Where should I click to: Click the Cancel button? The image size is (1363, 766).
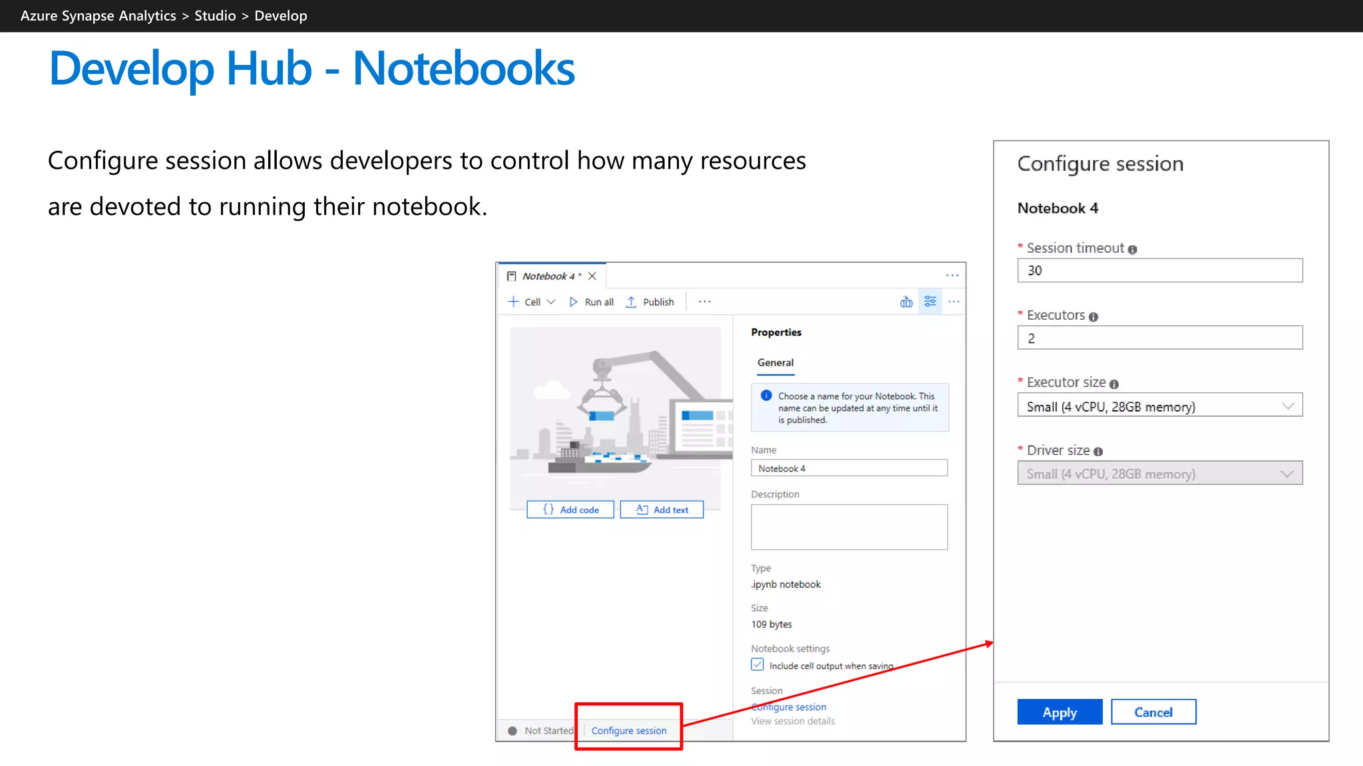coord(1153,712)
